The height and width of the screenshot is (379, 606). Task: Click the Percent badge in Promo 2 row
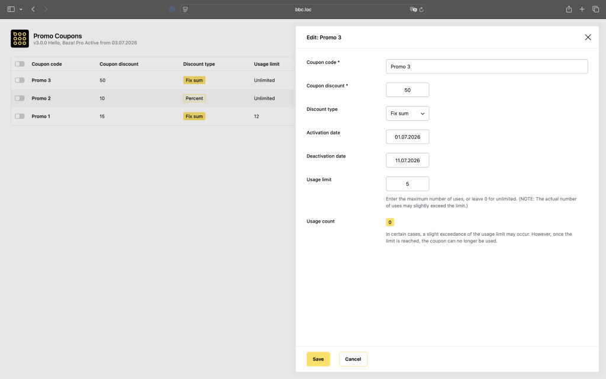(194, 98)
